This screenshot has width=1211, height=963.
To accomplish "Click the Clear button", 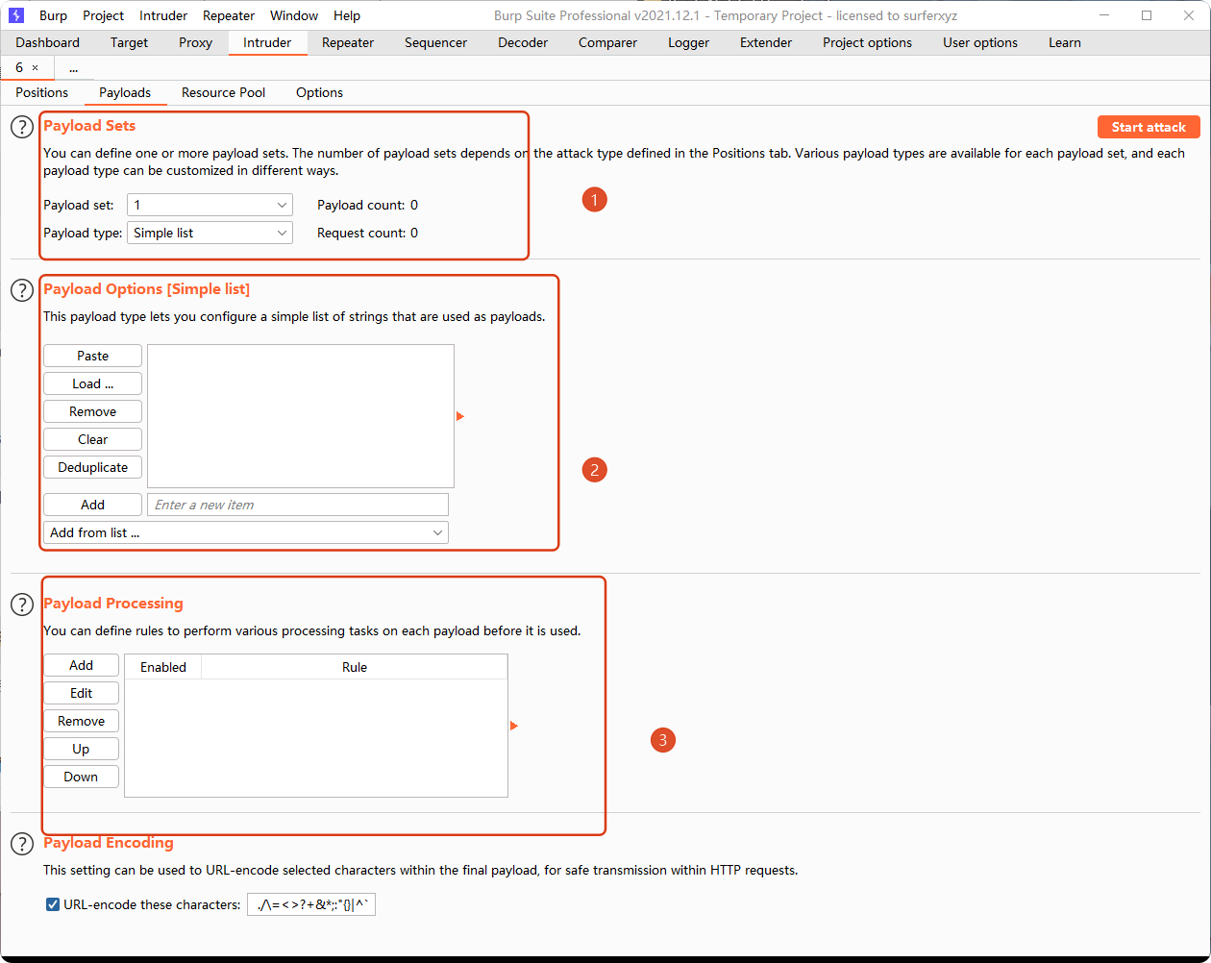I will [92, 439].
